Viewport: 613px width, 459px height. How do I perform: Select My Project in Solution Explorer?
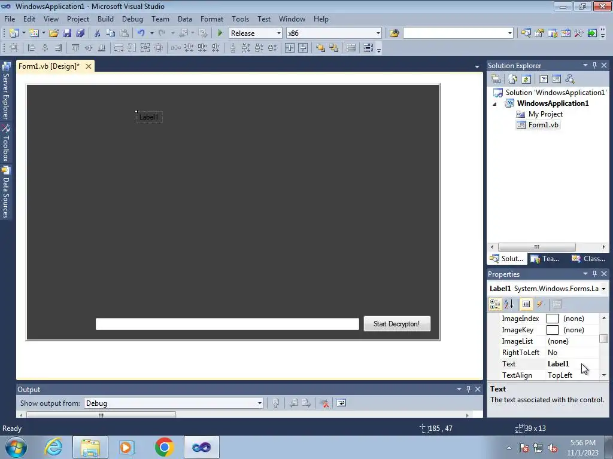click(x=539, y=114)
